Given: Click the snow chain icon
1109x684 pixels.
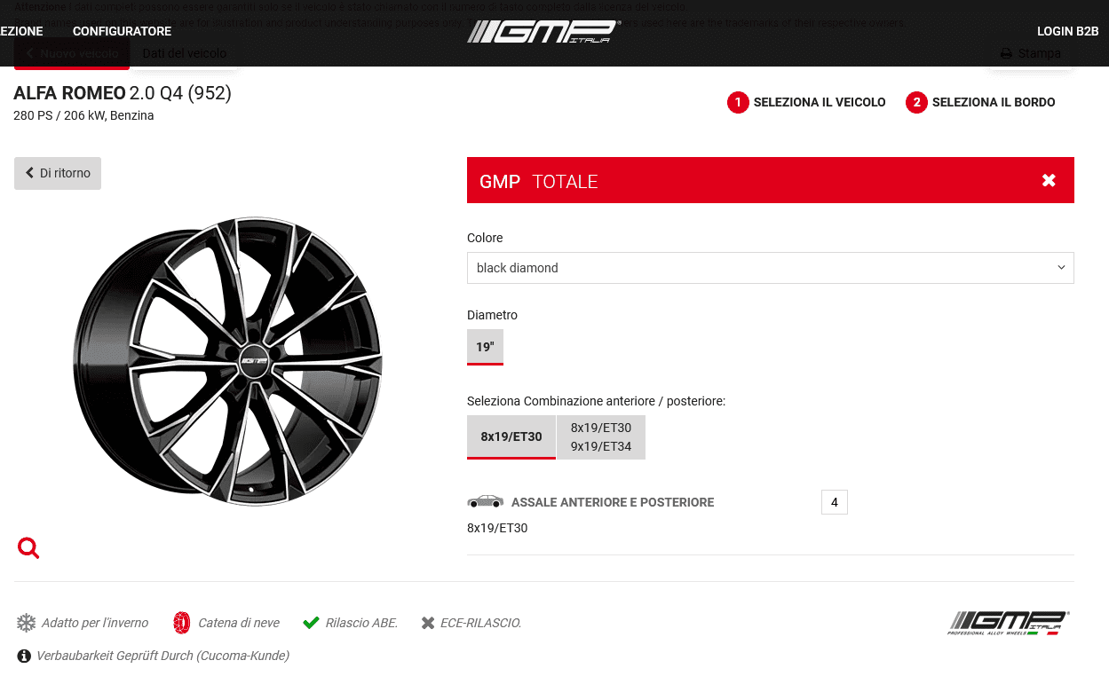Looking at the screenshot, I should pyautogui.click(x=182, y=623).
